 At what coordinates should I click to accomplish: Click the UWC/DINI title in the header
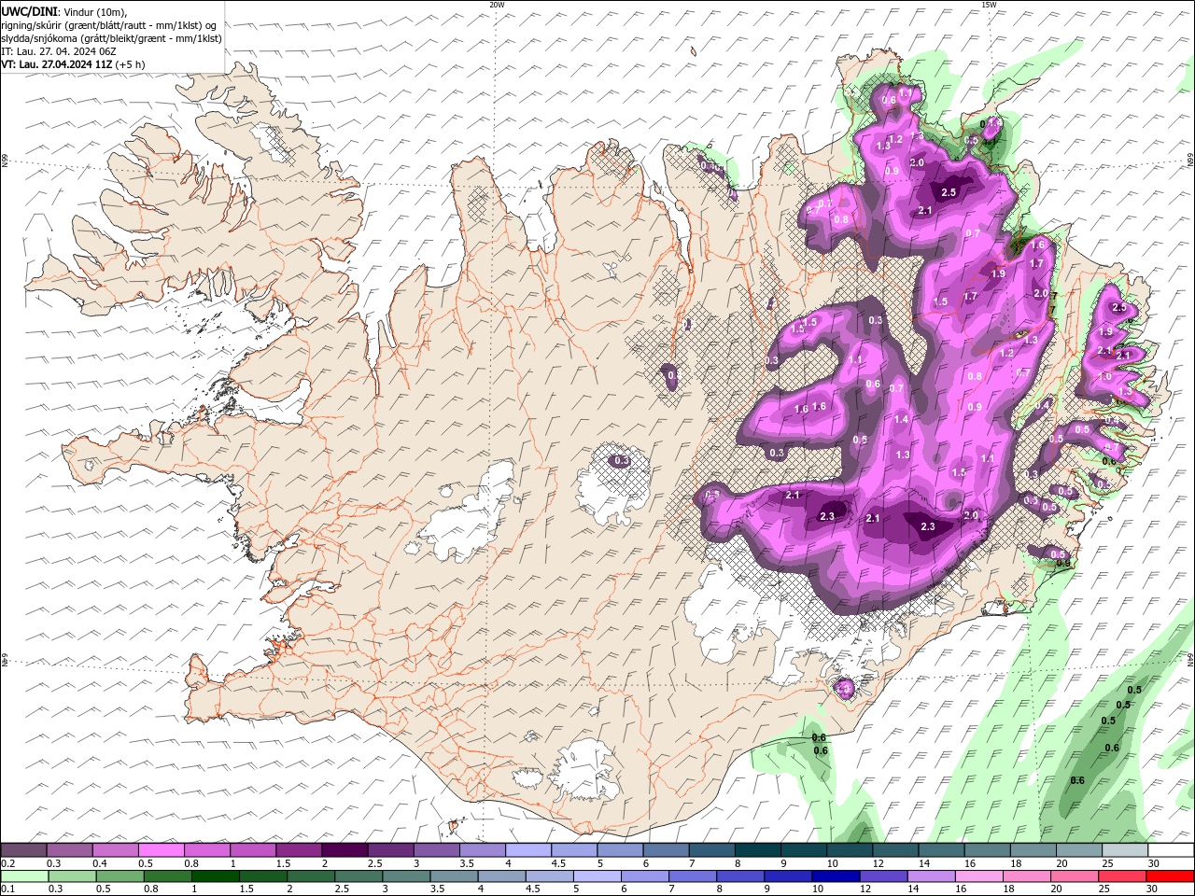pyautogui.click(x=28, y=10)
